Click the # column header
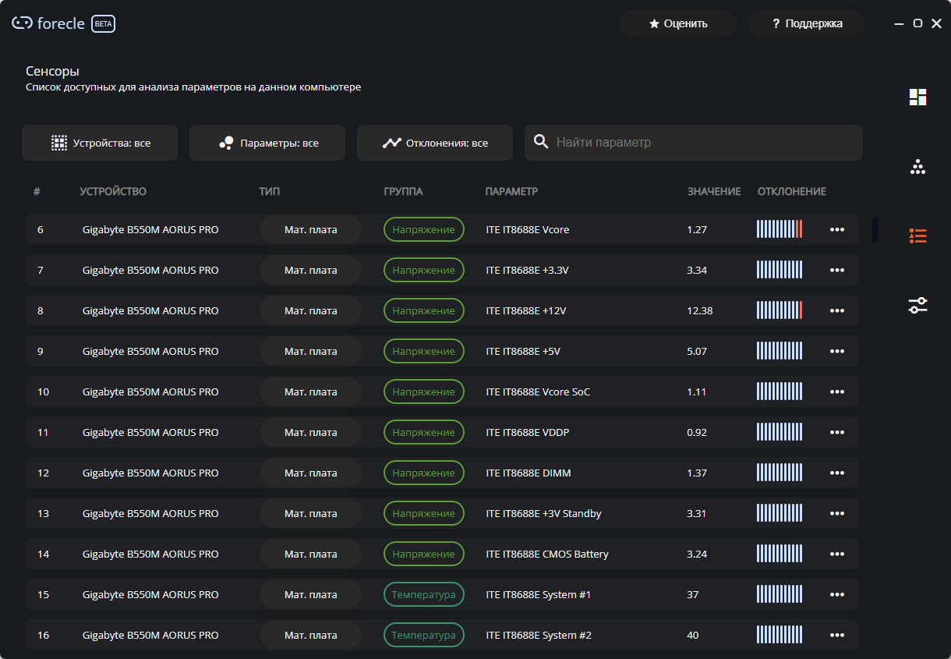This screenshot has height=659, width=951. pos(37,191)
